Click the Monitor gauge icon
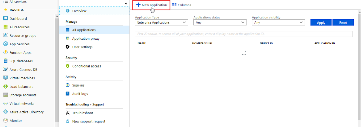This screenshot has width=363, height=127. point(5,120)
